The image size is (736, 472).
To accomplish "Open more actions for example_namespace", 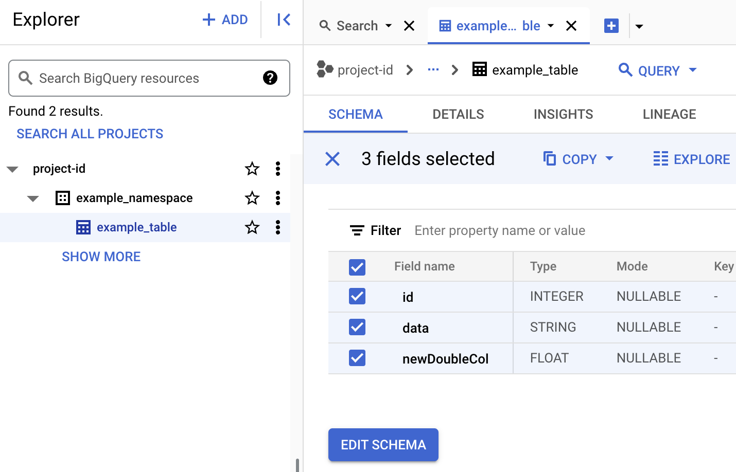I will (278, 198).
